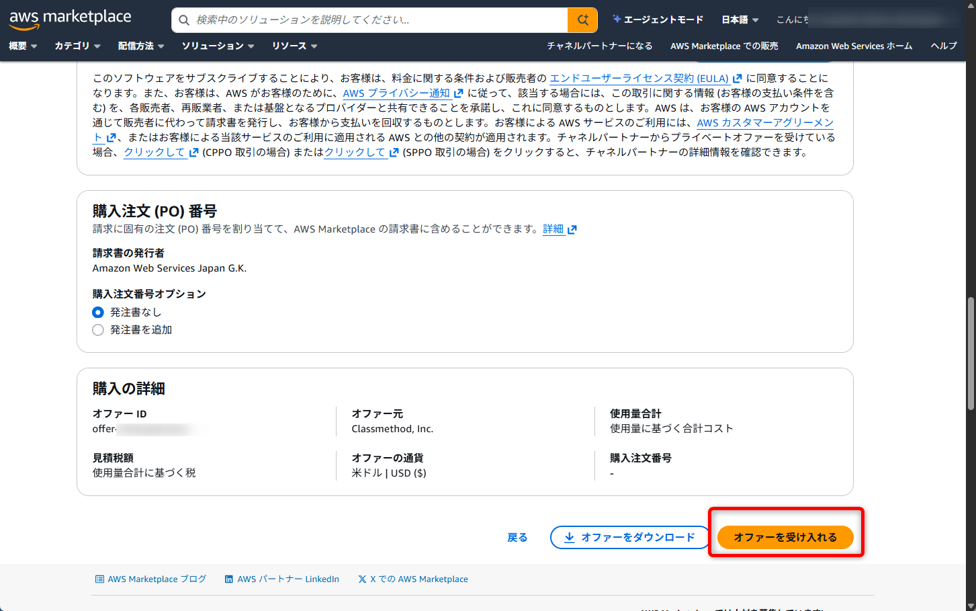This screenshot has width=976, height=611.
Task: Click the AWS Marketplace logo
Action: click(70, 19)
